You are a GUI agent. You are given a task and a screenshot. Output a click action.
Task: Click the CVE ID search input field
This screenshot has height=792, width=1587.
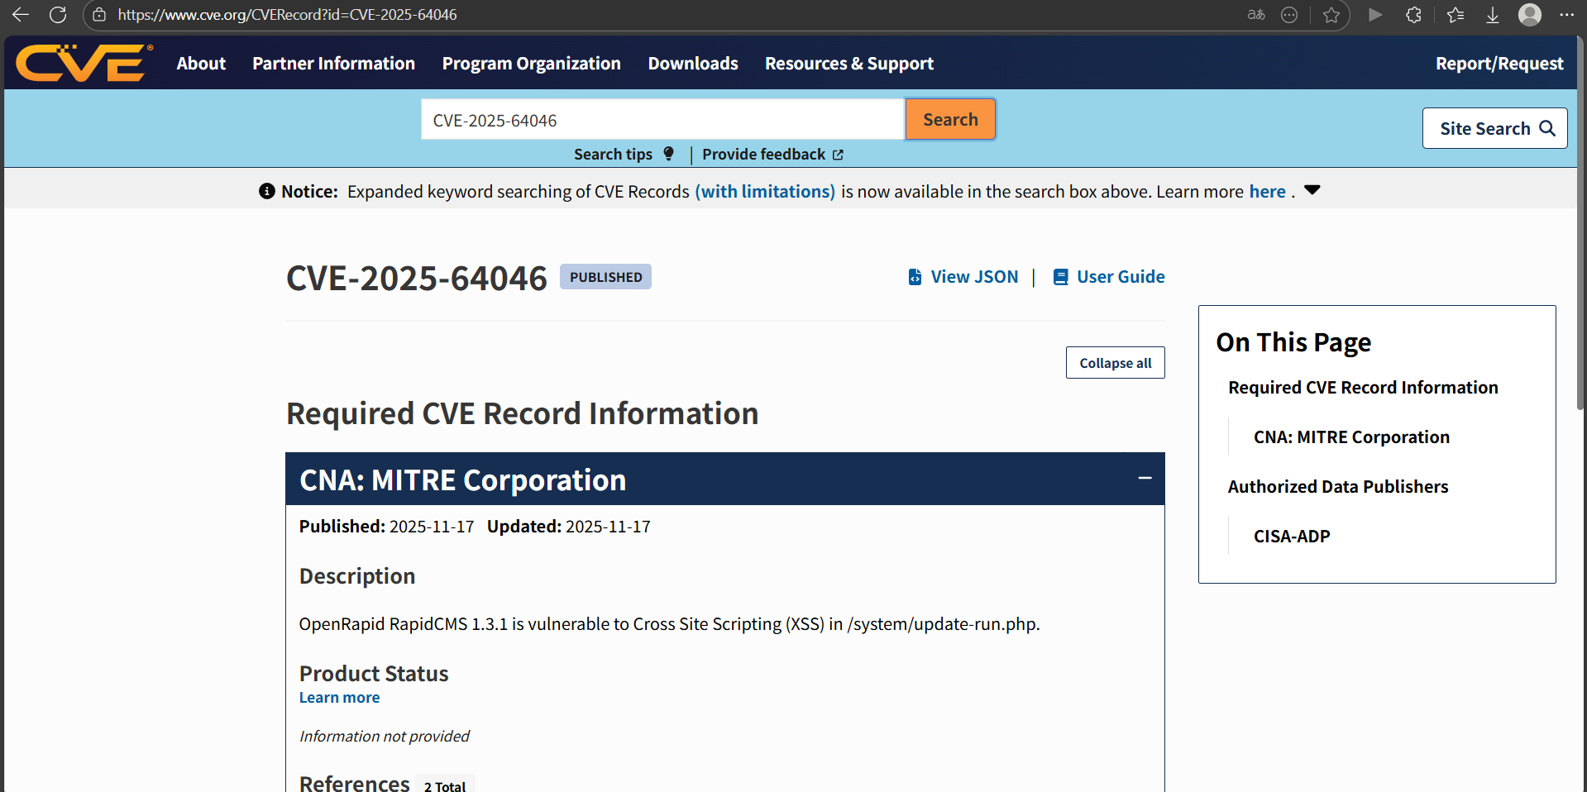[x=662, y=120]
